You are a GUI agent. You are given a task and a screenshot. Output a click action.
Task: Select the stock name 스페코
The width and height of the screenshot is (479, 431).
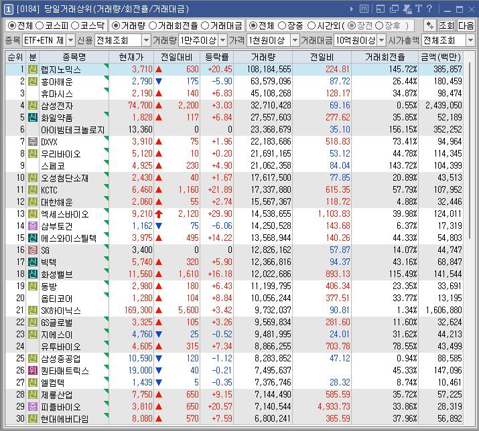pyautogui.click(x=53, y=166)
